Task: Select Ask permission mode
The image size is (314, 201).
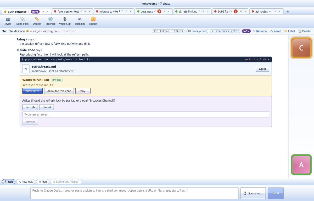Action: click(9, 182)
